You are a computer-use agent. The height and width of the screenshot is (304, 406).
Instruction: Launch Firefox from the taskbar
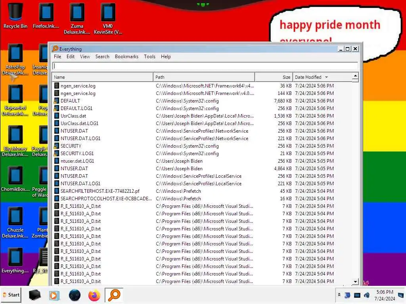tap(94, 295)
